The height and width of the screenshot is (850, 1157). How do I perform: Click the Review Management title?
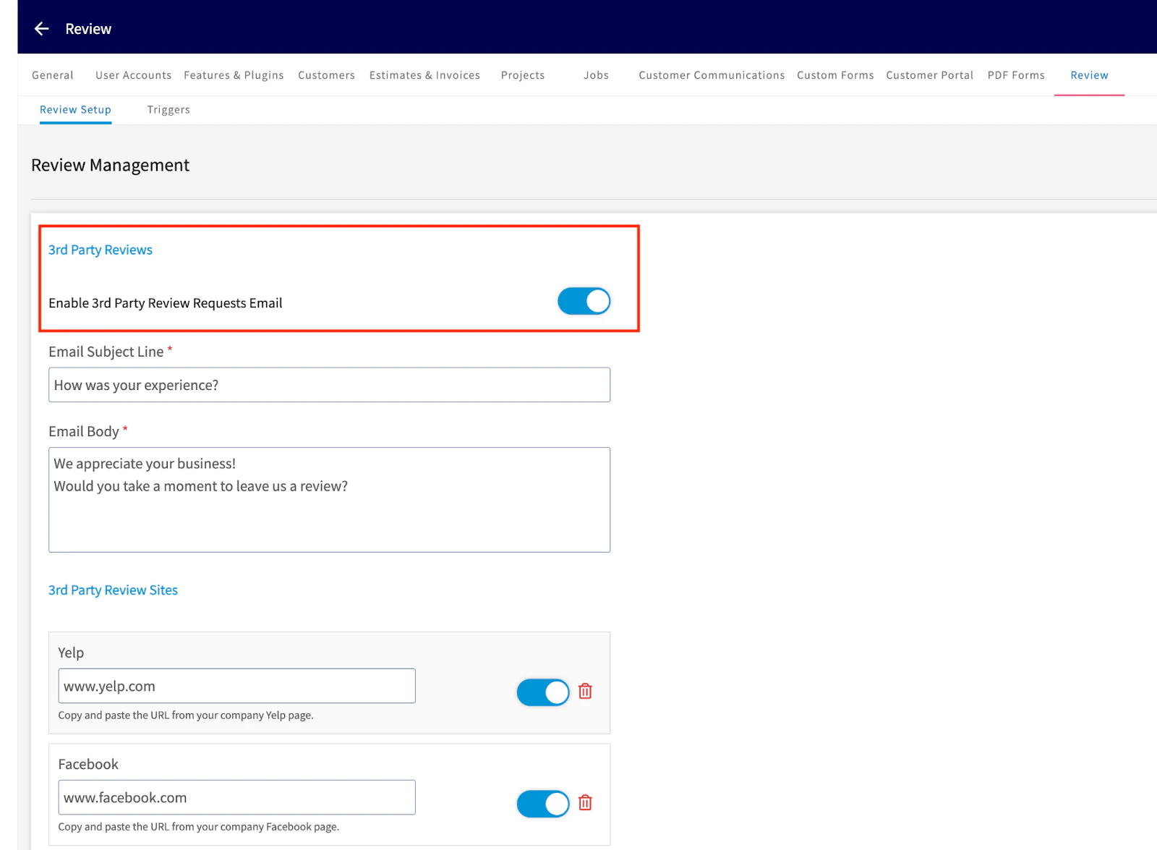point(110,166)
